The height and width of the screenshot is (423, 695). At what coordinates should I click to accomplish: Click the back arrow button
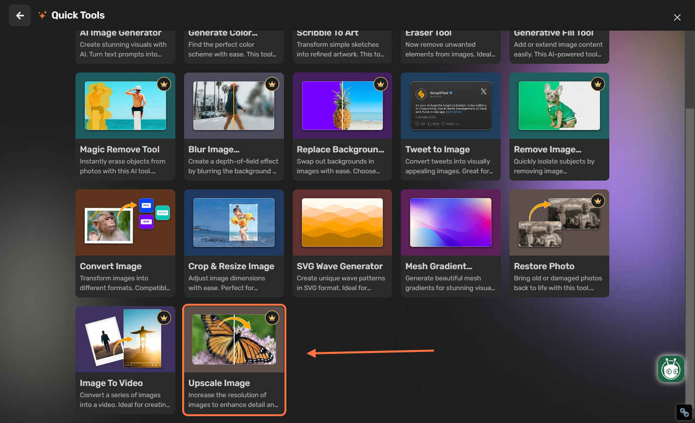pyautogui.click(x=19, y=16)
